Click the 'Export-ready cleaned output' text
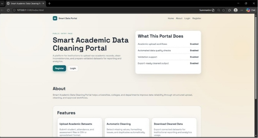 pos(153,63)
